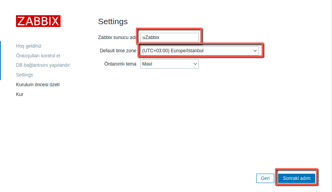Focus the Zabbix sunucu adı text field
The image size is (332, 192).
tap(170, 37)
